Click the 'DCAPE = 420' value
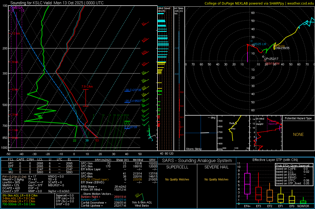315x209 pixels. (11, 188)
